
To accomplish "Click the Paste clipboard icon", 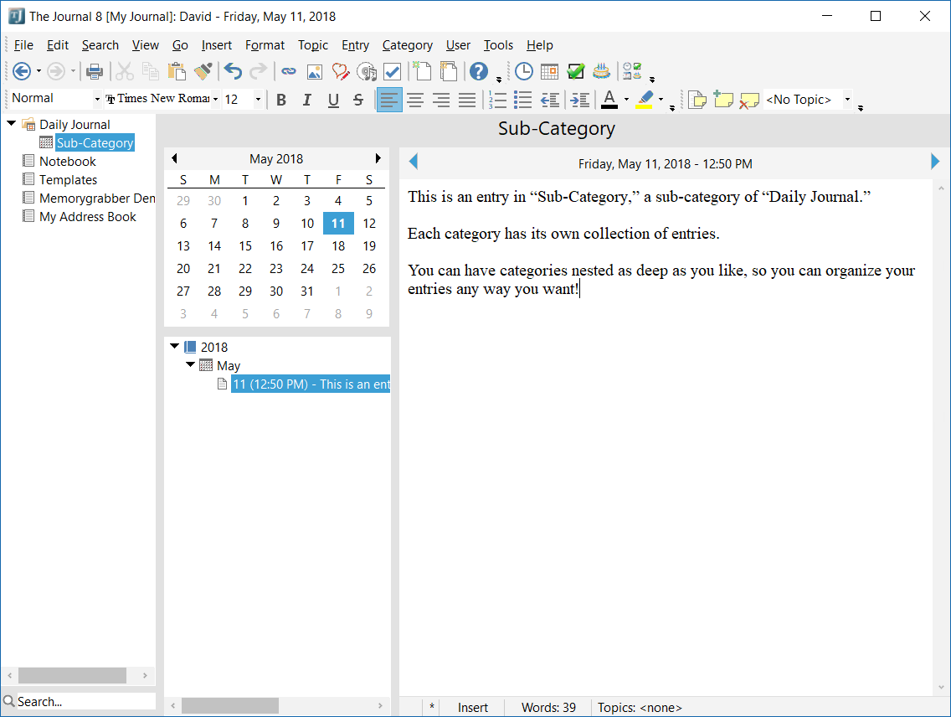I will pos(177,71).
